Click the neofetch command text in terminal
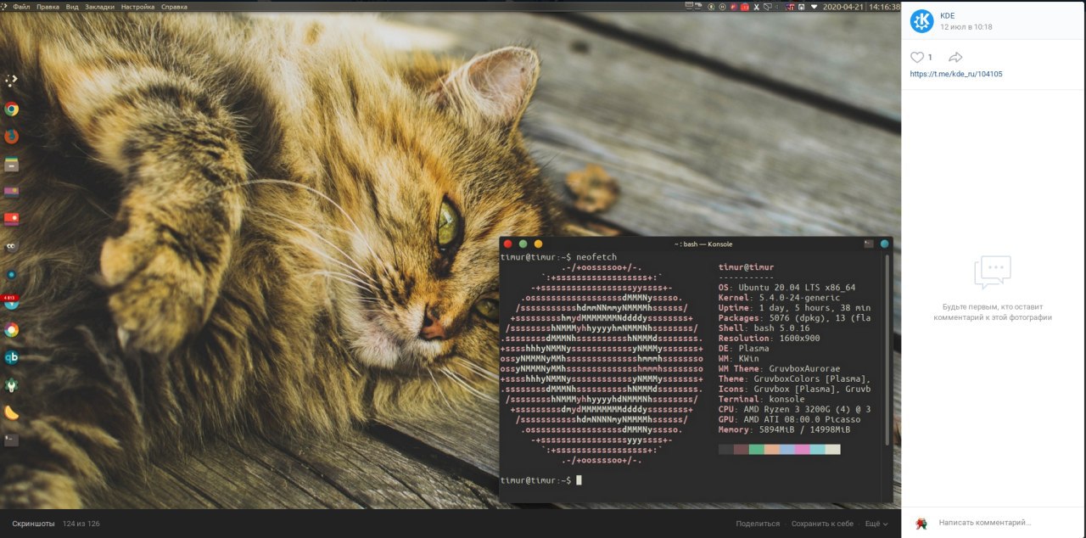This screenshot has width=1086, height=538. 596,257
